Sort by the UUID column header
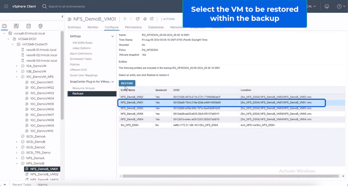 coord(176,90)
